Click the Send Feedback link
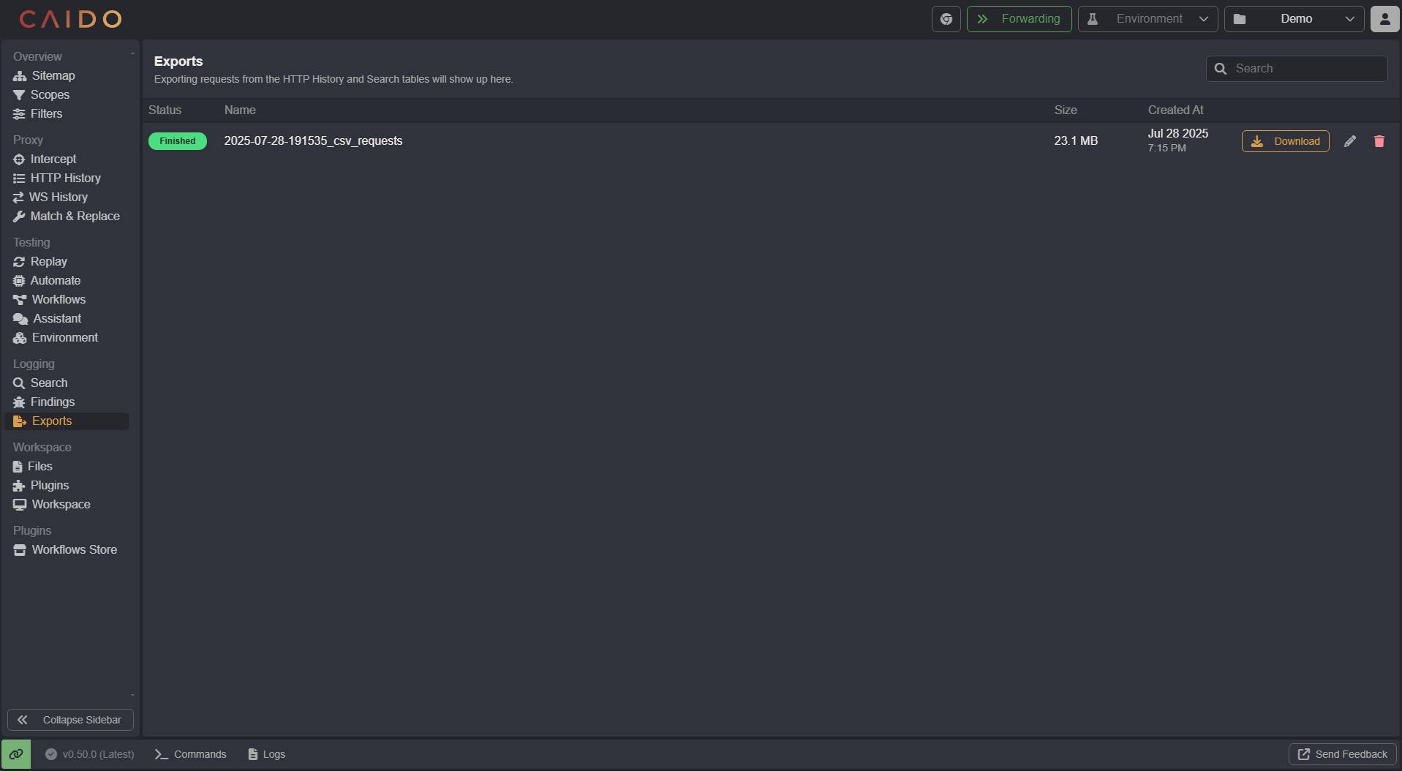1402x771 pixels. coord(1341,753)
